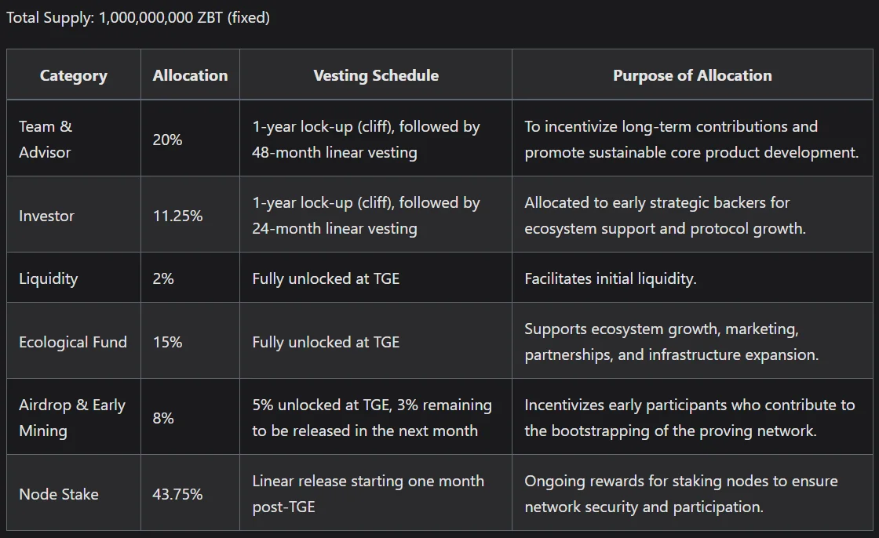Select the Vesting Schedule header cell
Viewport: 879px width, 538px height.
(x=376, y=75)
